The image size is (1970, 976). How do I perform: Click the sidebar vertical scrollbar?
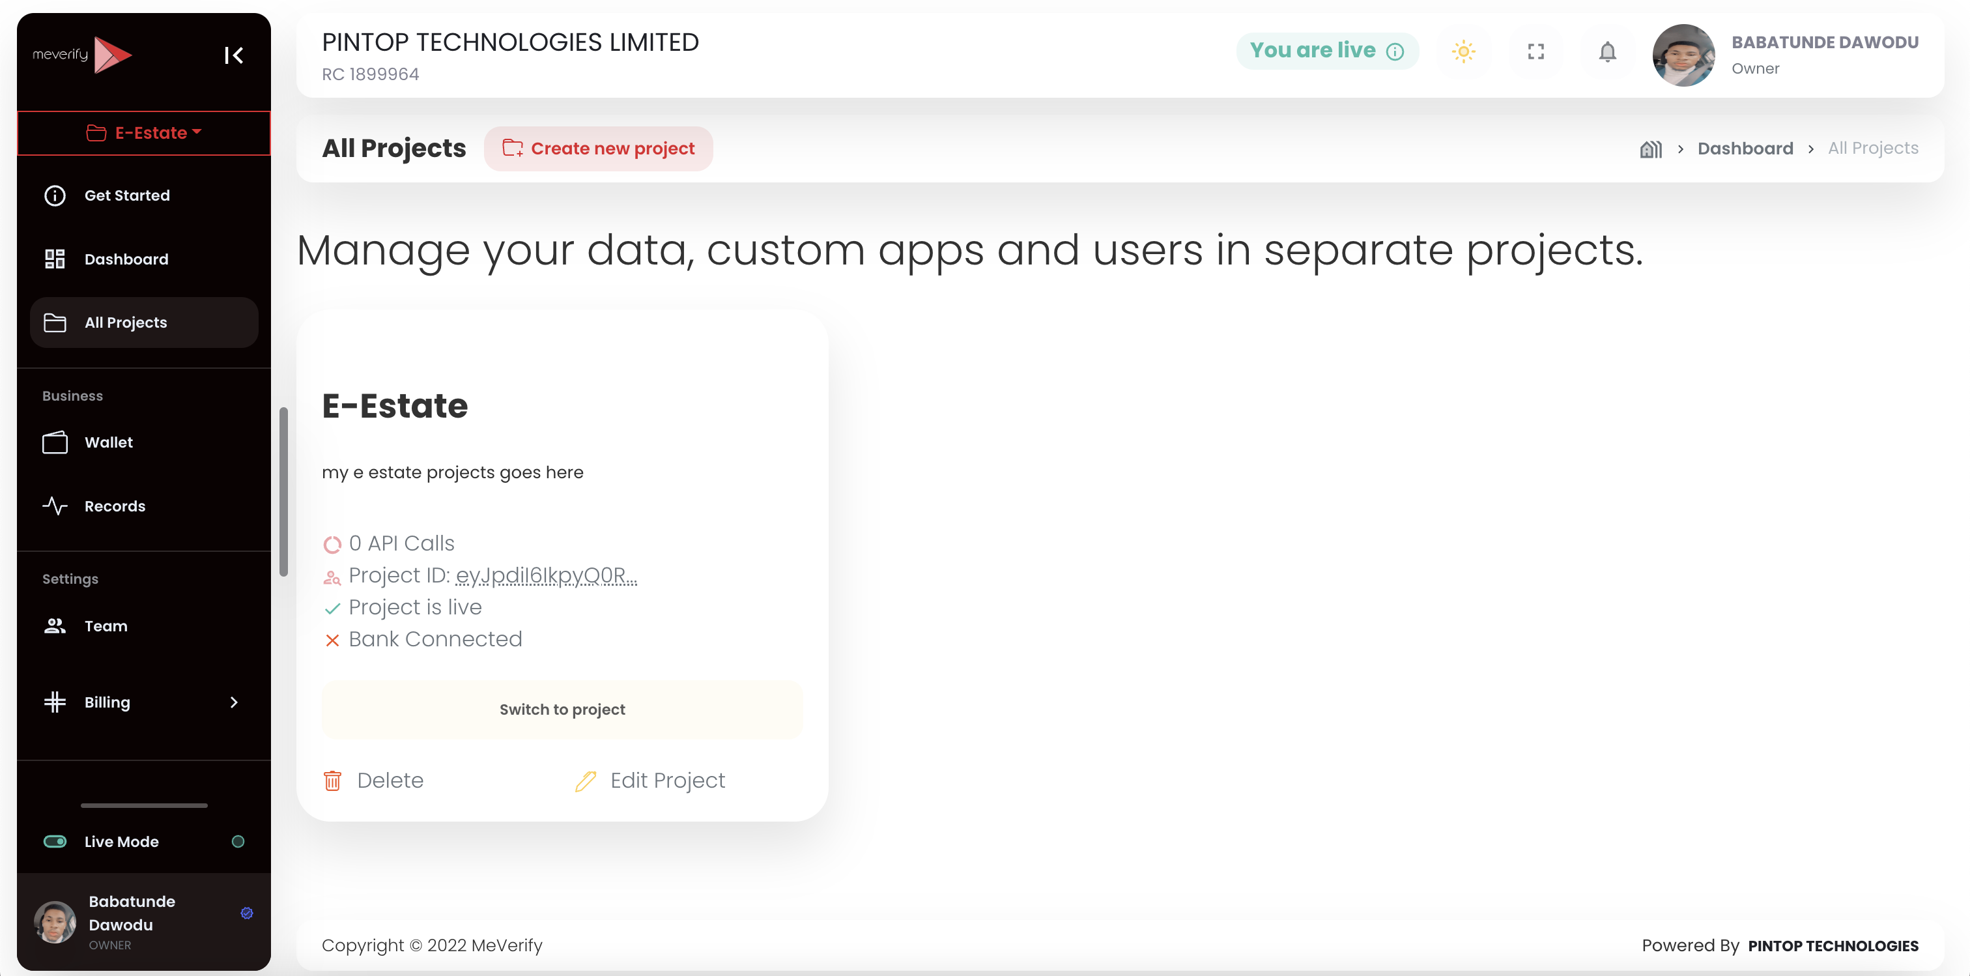tap(284, 491)
